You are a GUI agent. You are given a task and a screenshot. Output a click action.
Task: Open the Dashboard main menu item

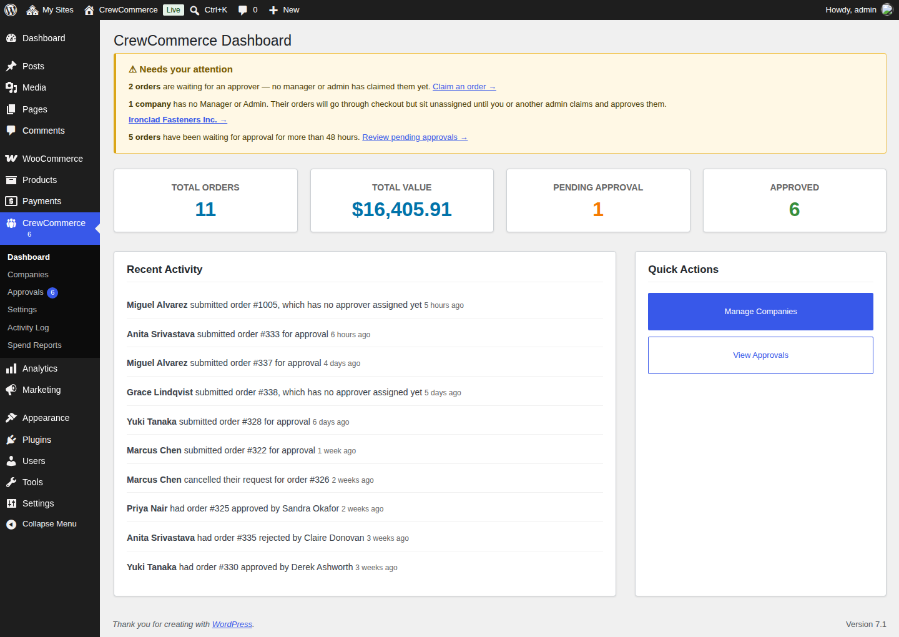pos(50,38)
